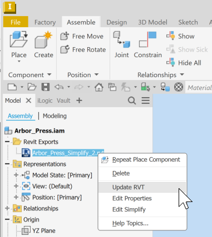
Task: Click the Inventor application logo icon
Action: (9, 7)
